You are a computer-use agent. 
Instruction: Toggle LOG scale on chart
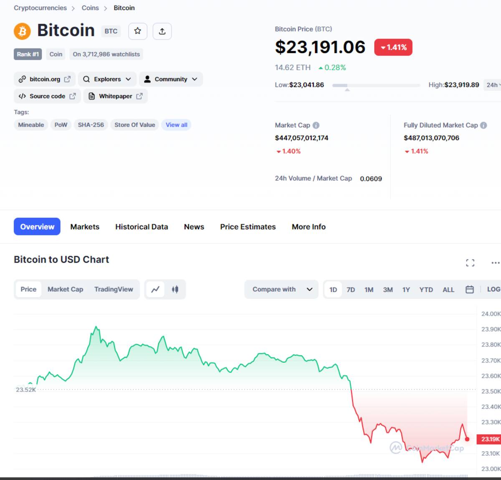pos(493,290)
